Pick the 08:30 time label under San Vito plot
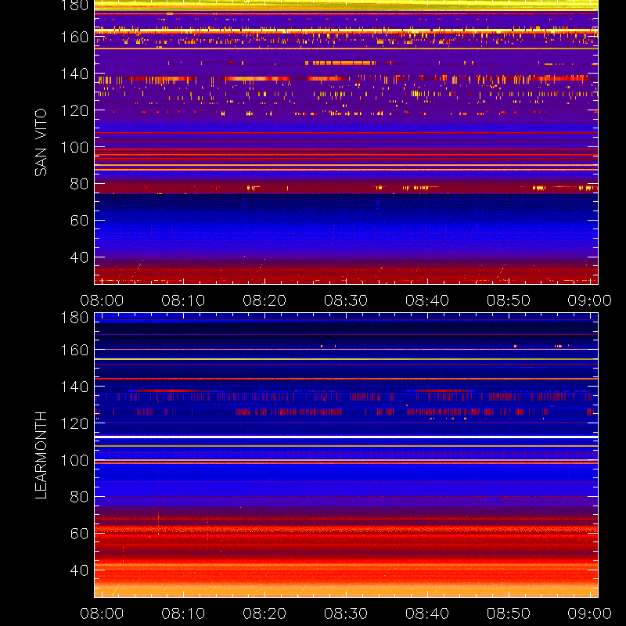Screen dimensions: 626x626 pyautogui.click(x=346, y=300)
